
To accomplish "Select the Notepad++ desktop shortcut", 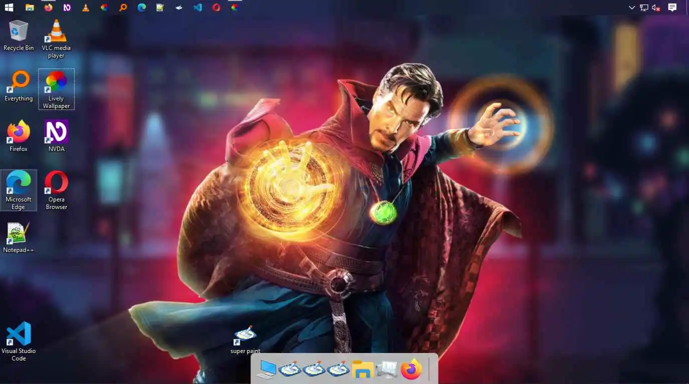I will coord(19,237).
